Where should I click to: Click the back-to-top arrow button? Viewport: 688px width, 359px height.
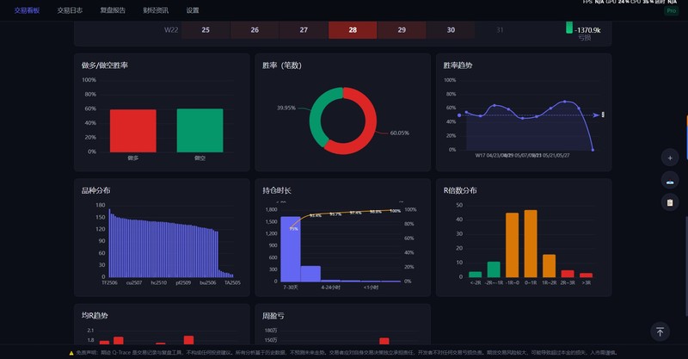click(x=660, y=331)
